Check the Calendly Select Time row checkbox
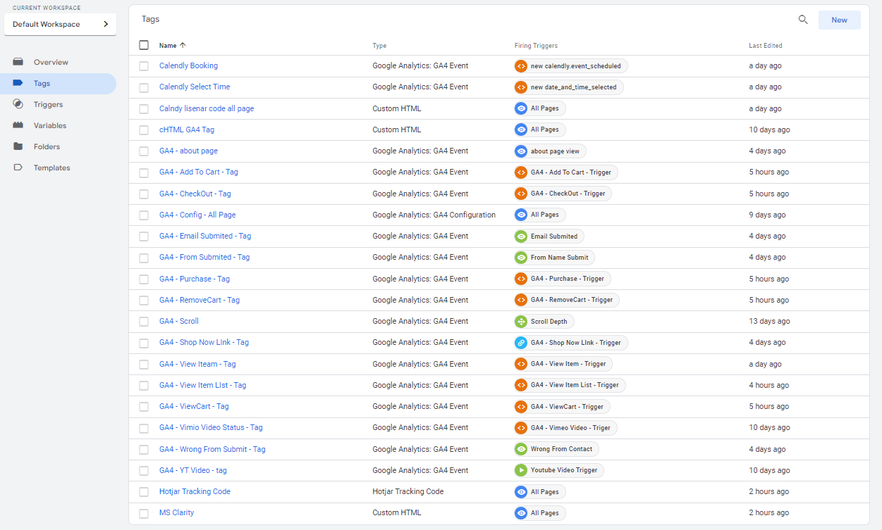 (144, 87)
